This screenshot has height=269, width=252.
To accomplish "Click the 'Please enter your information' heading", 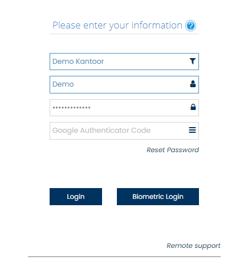I will click(x=117, y=26).
